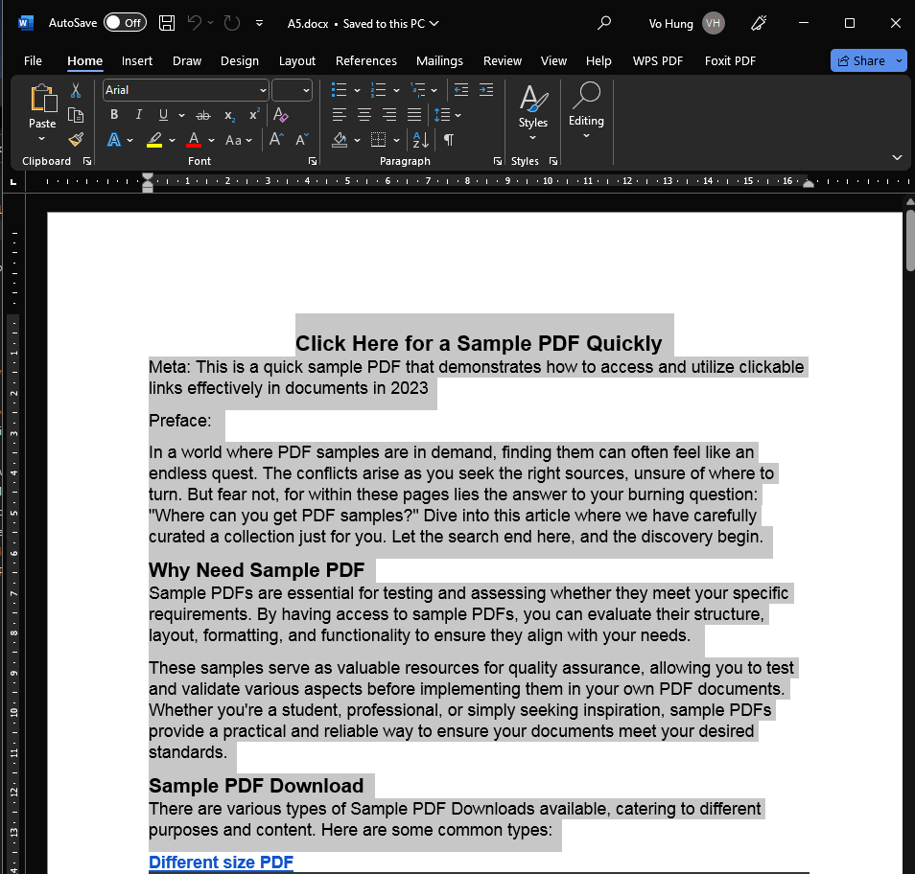Increase font size with A up icon
This screenshot has height=874, width=915.
pos(276,139)
